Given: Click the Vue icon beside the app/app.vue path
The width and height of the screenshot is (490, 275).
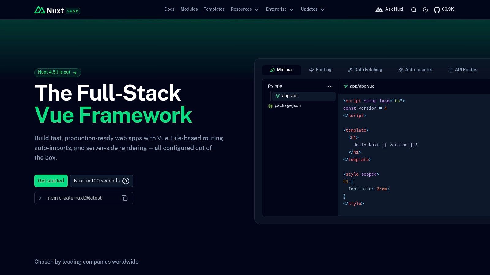Looking at the screenshot, I should pyautogui.click(x=346, y=86).
